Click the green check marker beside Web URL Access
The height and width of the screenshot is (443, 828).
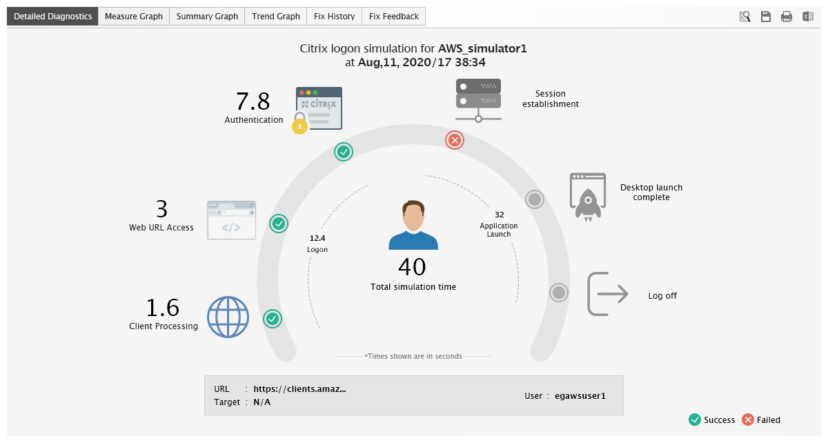pyautogui.click(x=279, y=224)
